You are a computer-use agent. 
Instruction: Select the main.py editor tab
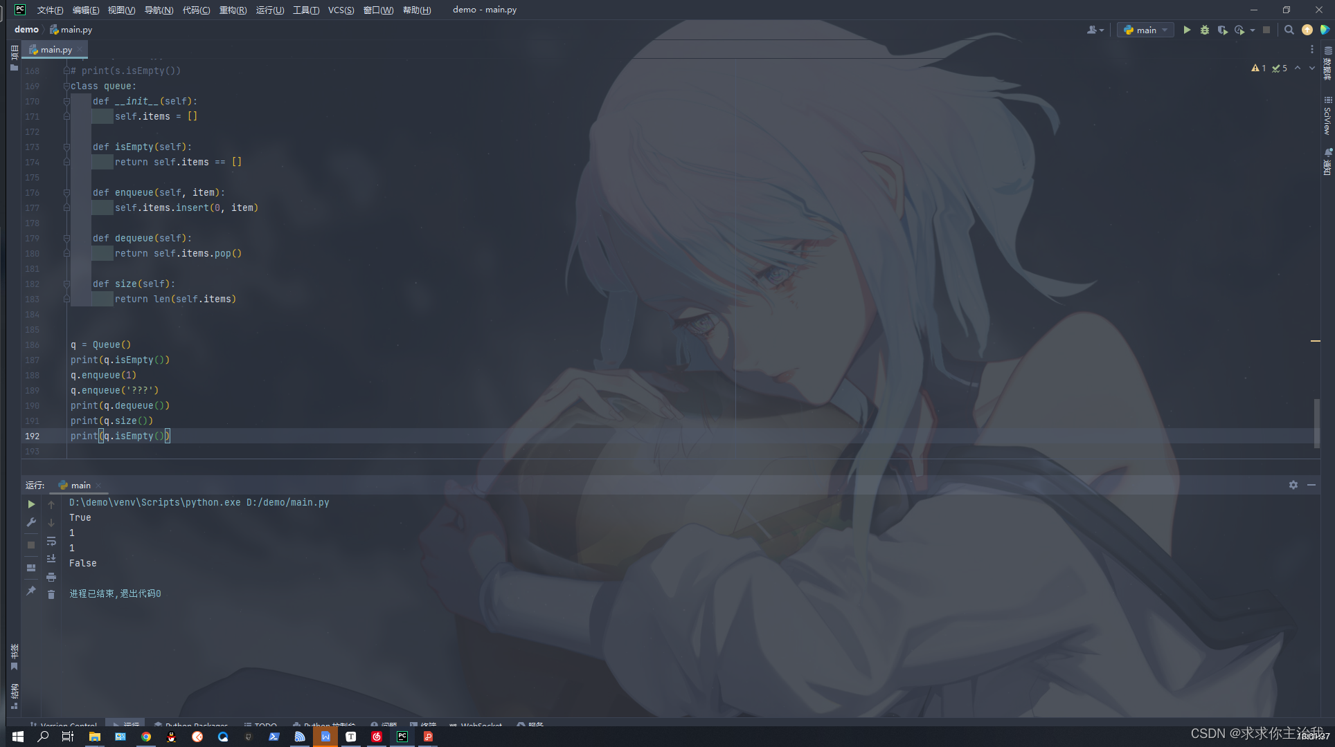(55, 49)
